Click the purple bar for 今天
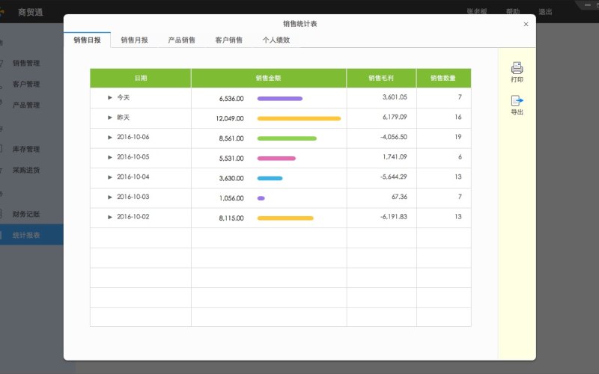This screenshot has width=599, height=374. [280, 99]
